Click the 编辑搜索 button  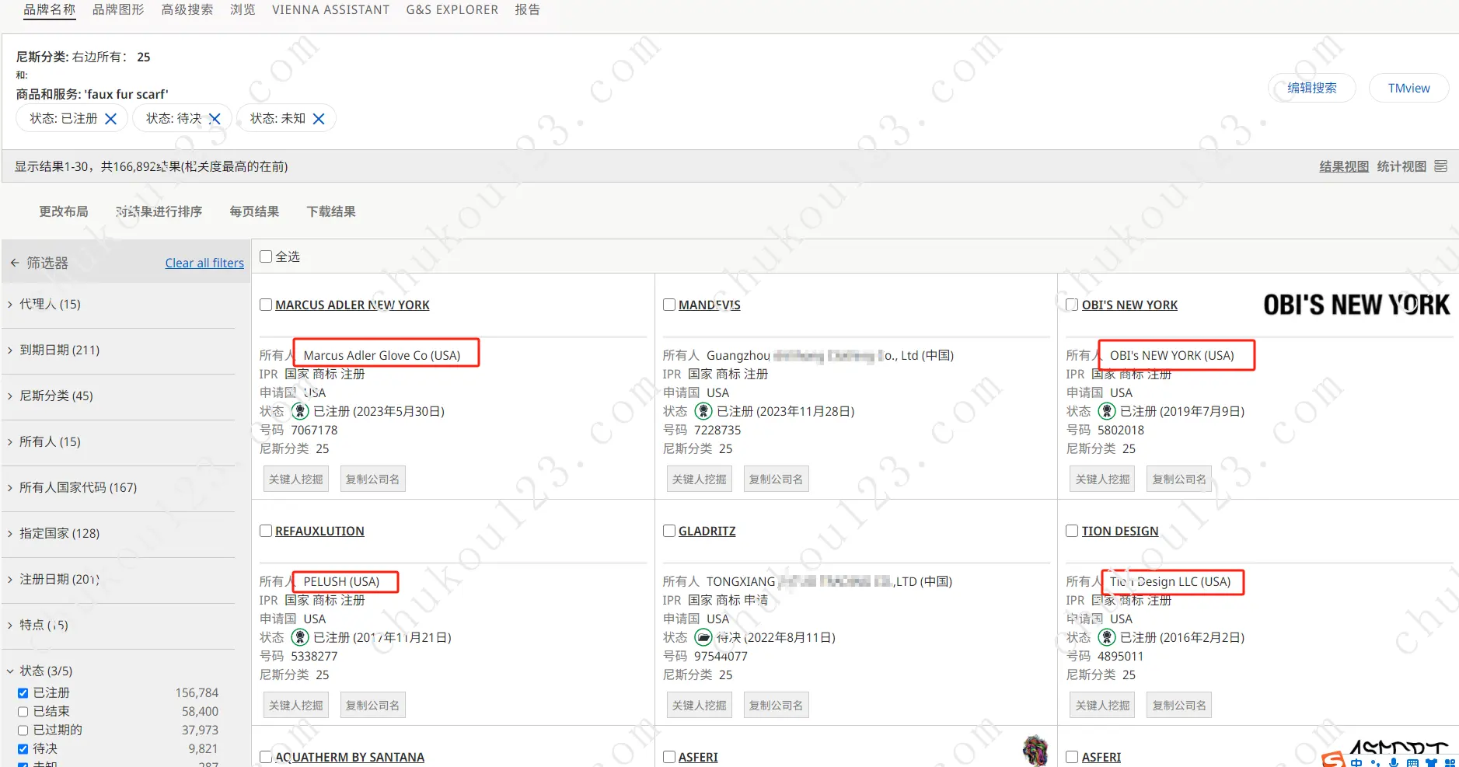[1311, 88]
